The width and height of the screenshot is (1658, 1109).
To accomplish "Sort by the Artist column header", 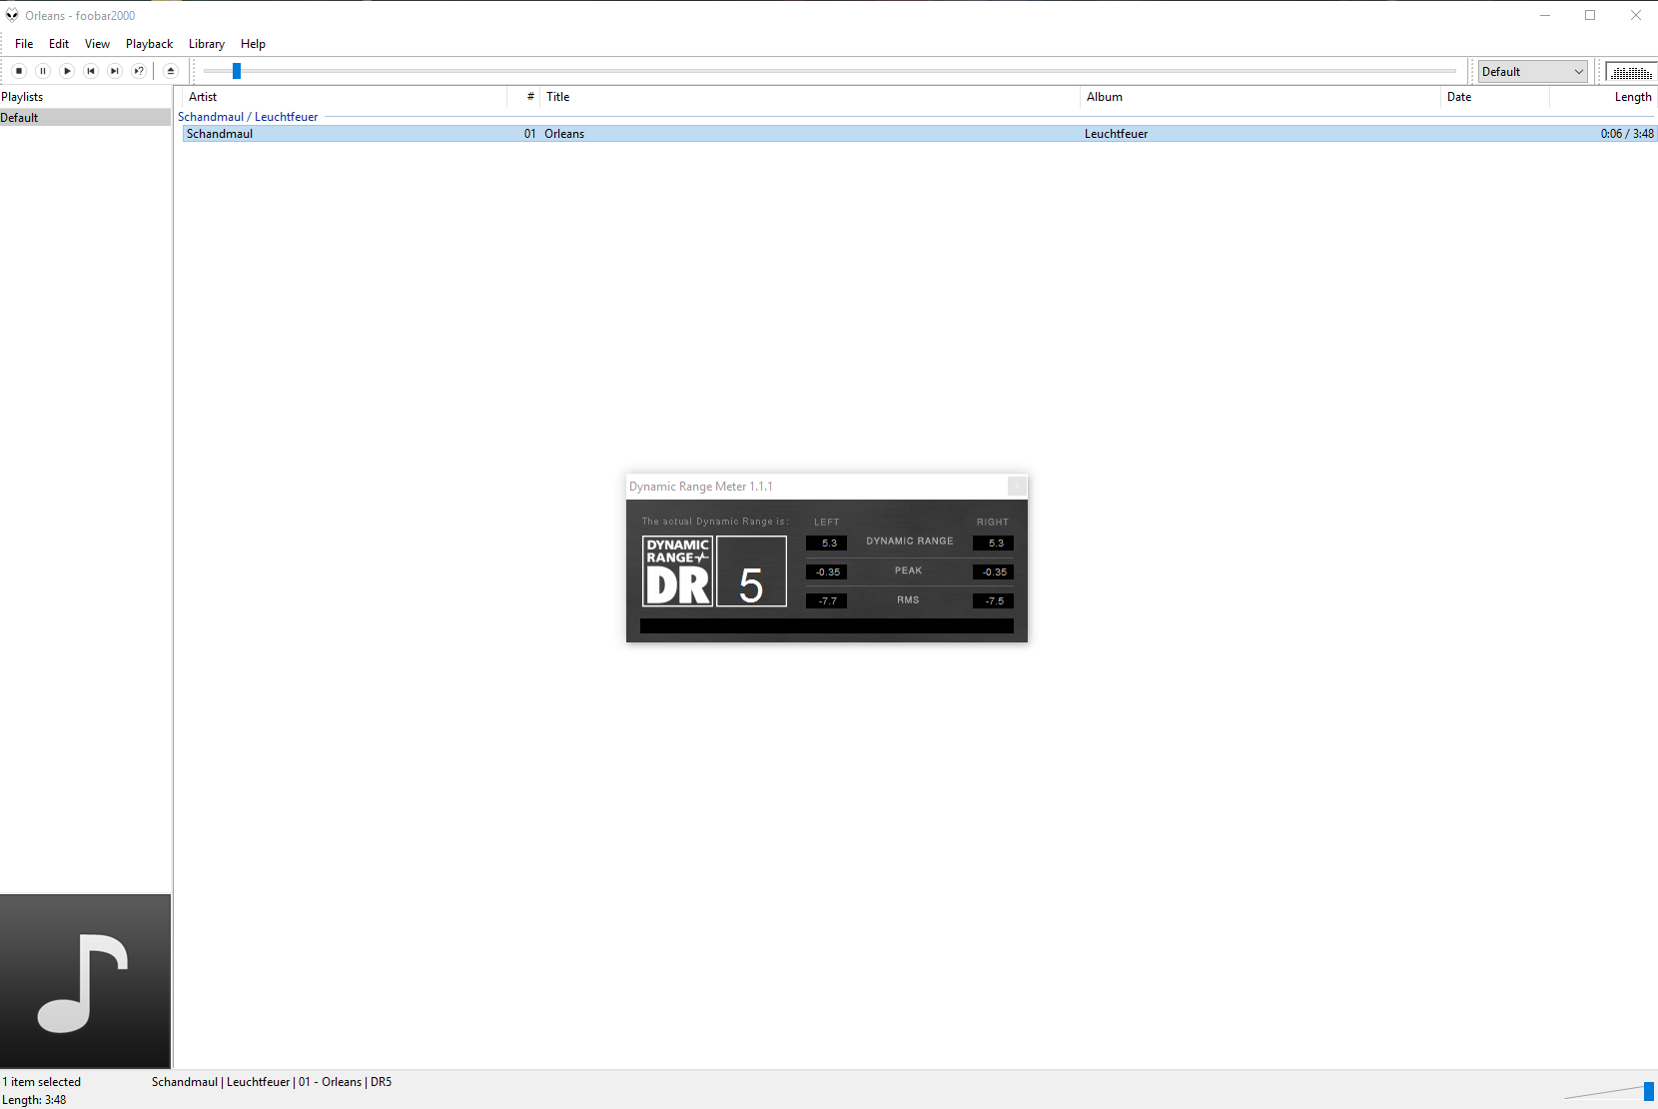I will coord(345,97).
